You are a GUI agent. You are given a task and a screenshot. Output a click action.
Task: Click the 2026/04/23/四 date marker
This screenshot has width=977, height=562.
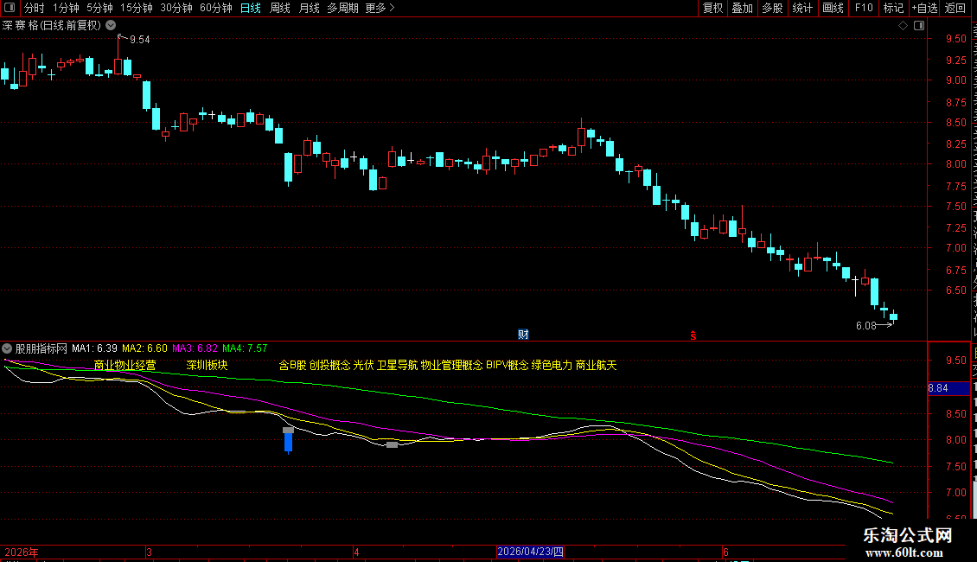(530, 552)
